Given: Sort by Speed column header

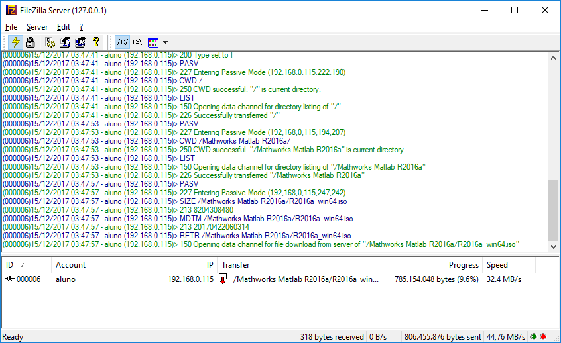Looking at the screenshot, I should (509, 265).
